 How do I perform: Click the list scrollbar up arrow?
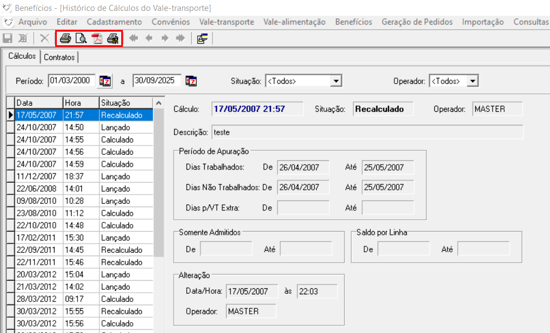click(158, 103)
